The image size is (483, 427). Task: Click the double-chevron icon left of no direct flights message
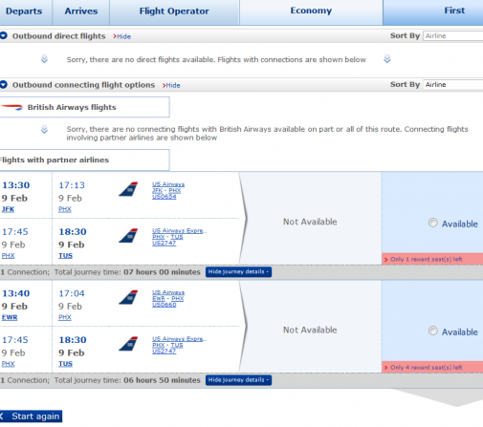[x=44, y=59]
